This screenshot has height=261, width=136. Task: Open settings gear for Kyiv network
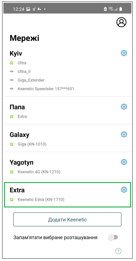124,53
